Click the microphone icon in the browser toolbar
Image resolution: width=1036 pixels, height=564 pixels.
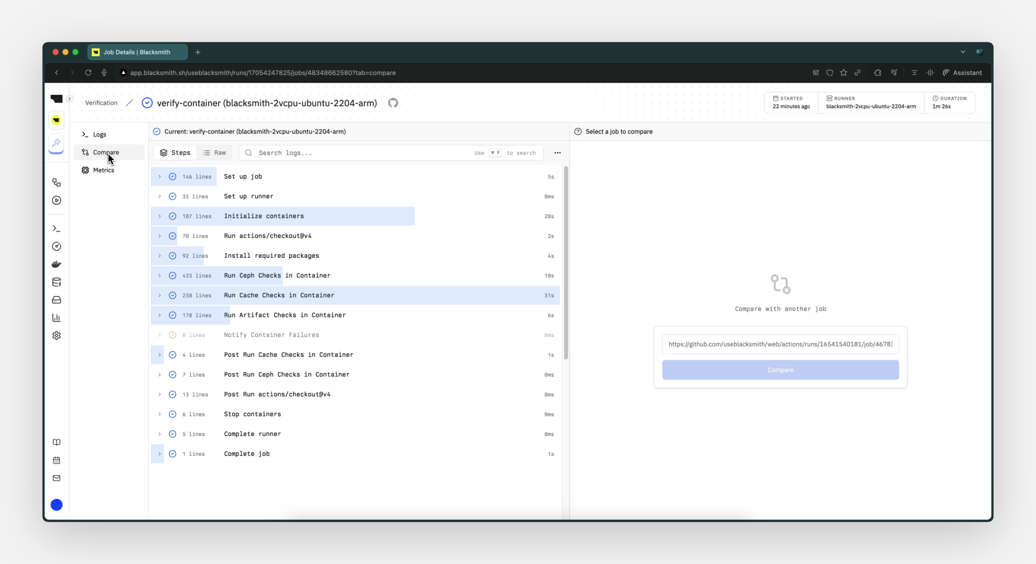tap(104, 73)
